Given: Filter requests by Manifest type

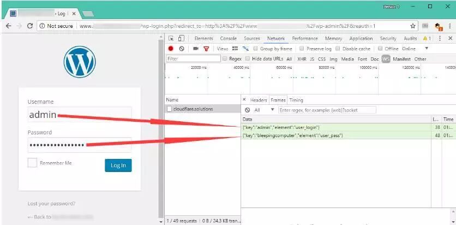Looking at the screenshot, I should pos(401,59).
